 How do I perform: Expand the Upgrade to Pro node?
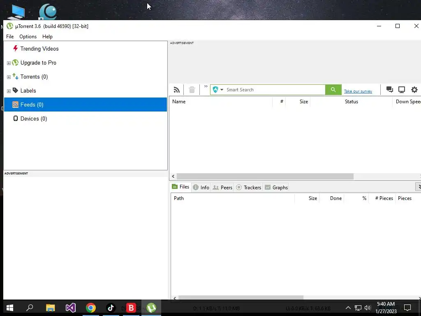coord(9,63)
